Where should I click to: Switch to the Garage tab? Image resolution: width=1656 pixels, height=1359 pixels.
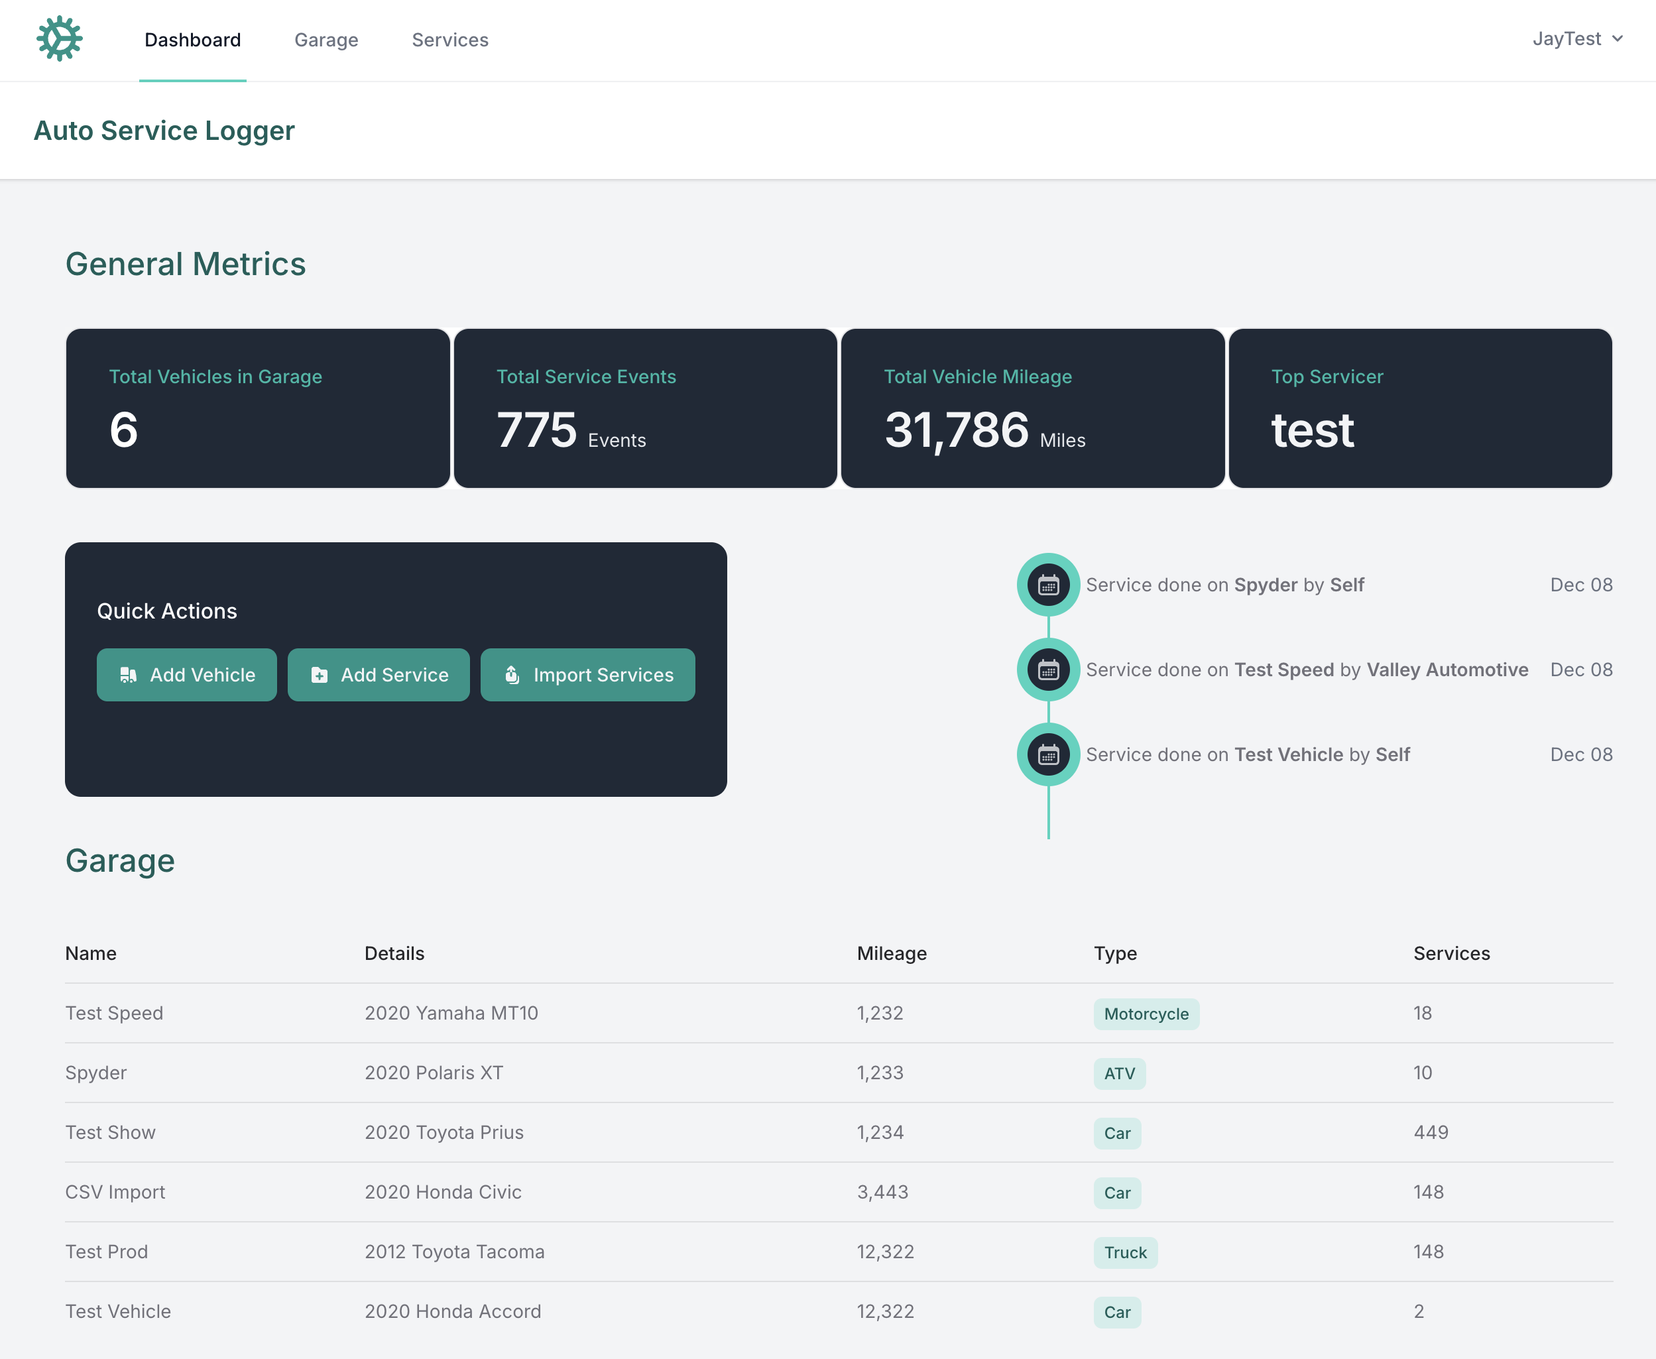coord(325,40)
